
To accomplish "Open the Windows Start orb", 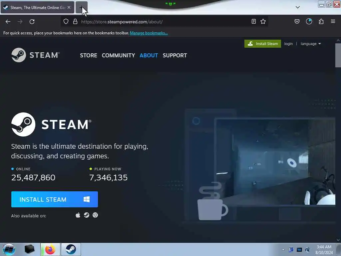I will point(9,249).
